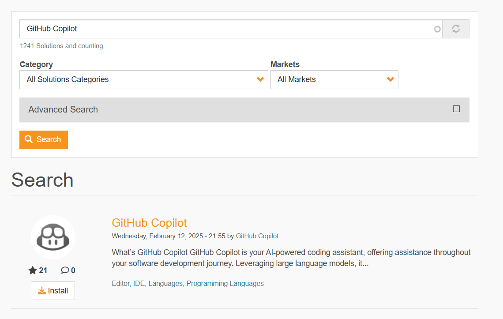The image size is (503, 319).
Task: Click the circle status icon inside the search field
Action: pyautogui.click(x=437, y=29)
